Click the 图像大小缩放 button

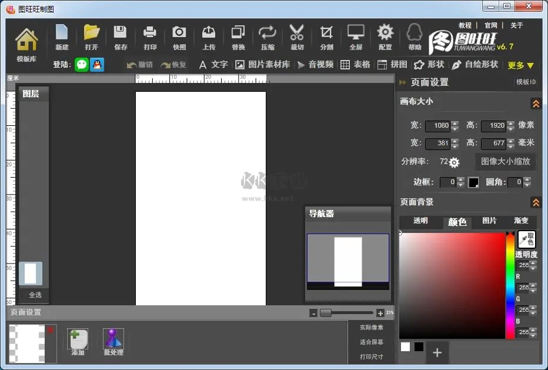(x=505, y=161)
